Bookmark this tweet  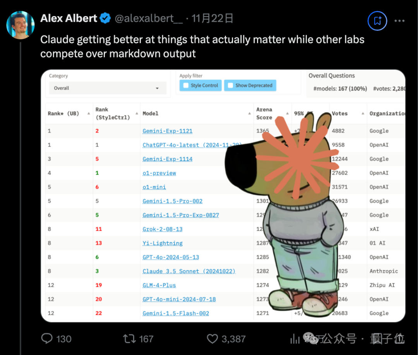[x=377, y=21]
